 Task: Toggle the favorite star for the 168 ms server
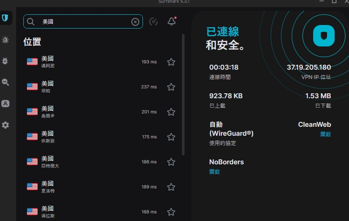click(x=171, y=212)
